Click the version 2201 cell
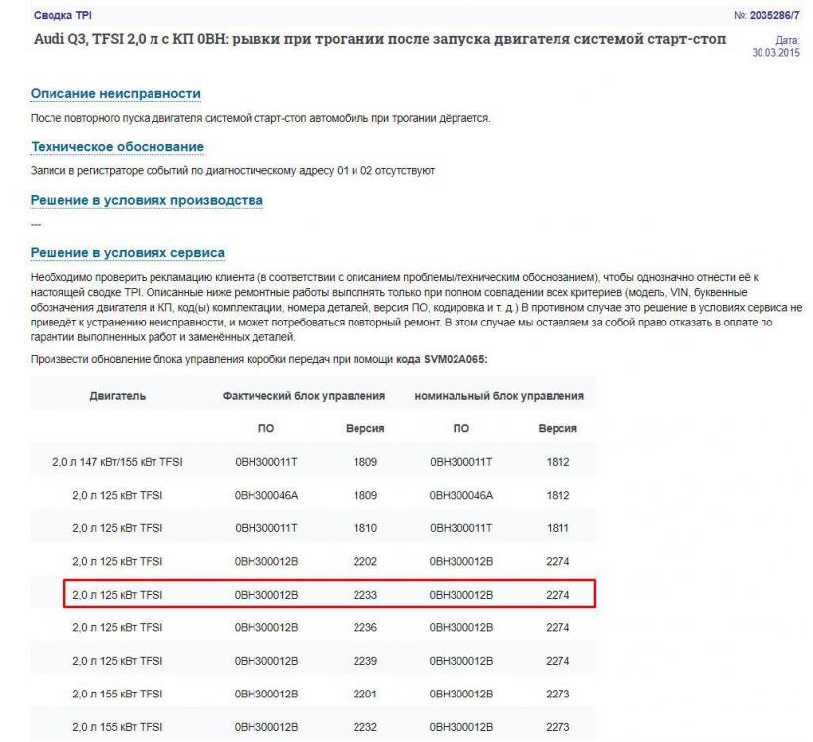Screen dimensions: 813x742 (364, 694)
